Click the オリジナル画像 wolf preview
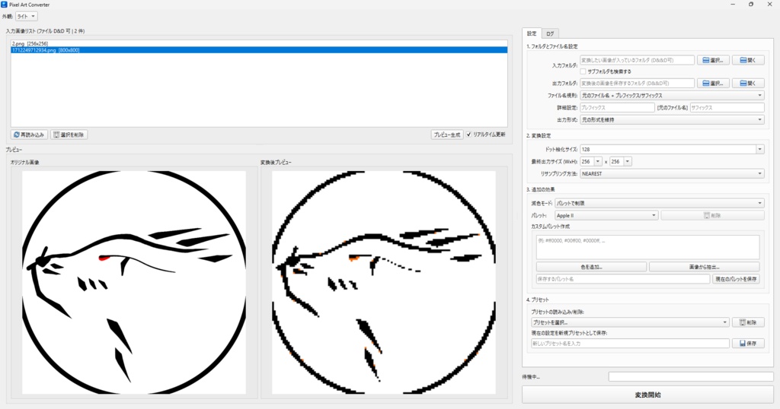 134,283
